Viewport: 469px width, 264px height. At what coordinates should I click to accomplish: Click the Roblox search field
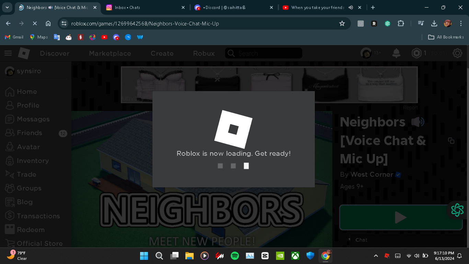point(264,53)
